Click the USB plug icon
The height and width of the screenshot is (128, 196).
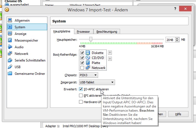pyautogui.click(x=10, y=67)
